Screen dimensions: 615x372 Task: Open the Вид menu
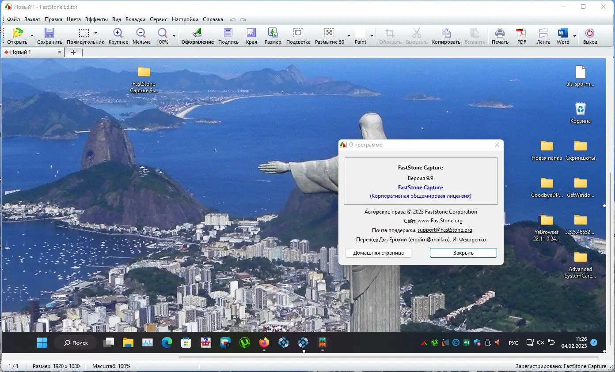pos(117,19)
